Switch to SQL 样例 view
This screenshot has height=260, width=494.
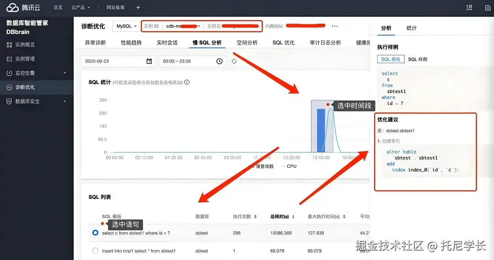(418, 59)
